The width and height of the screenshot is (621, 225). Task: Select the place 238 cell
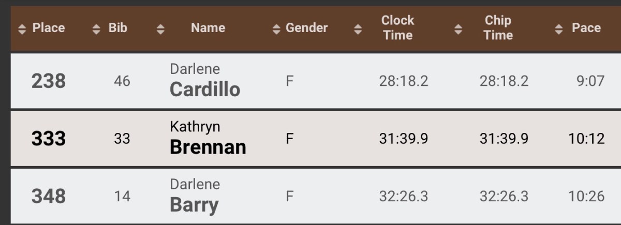pyautogui.click(x=49, y=81)
